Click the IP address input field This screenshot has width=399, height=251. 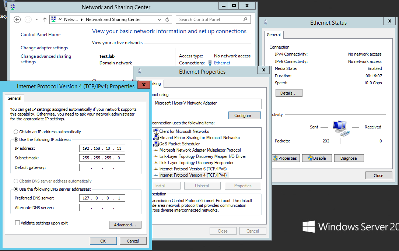102,148
